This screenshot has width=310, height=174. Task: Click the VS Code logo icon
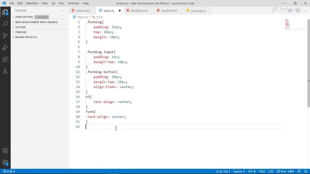[4, 3]
